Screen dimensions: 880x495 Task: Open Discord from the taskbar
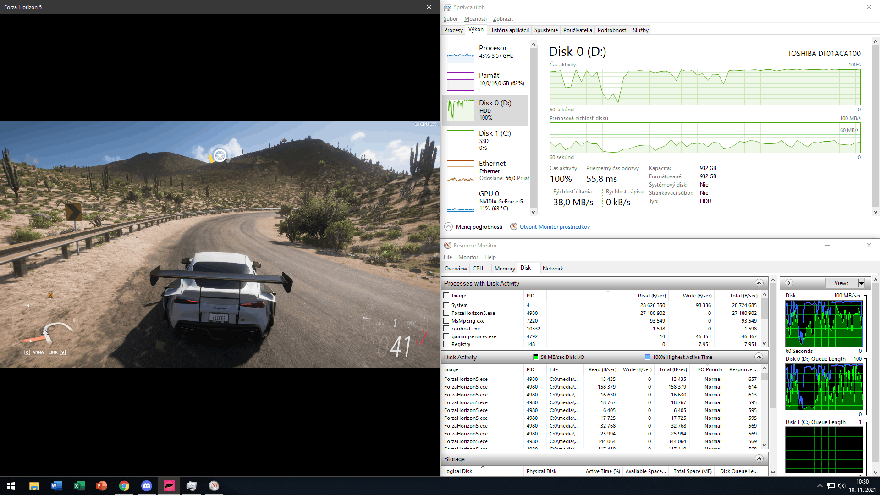click(x=147, y=486)
